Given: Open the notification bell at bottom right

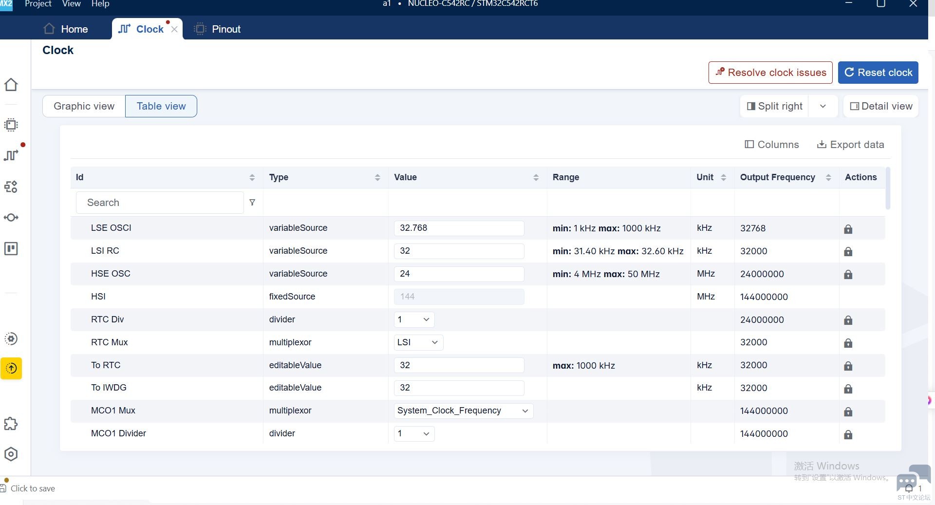Looking at the screenshot, I should pyautogui.click(x=909, y=488).
